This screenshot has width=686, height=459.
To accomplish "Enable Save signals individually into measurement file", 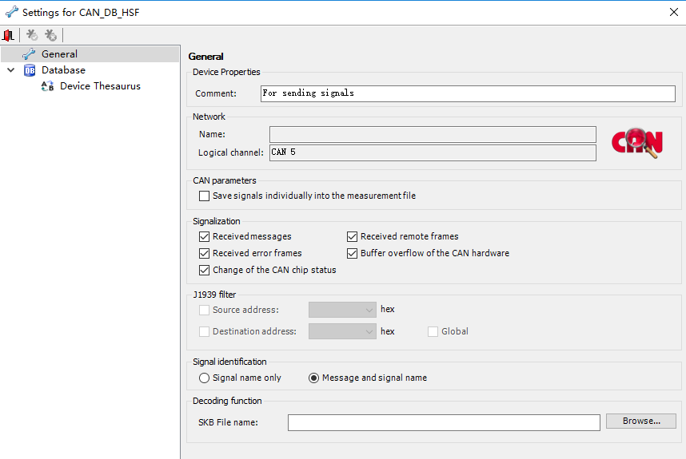I will tap(205, 196).
